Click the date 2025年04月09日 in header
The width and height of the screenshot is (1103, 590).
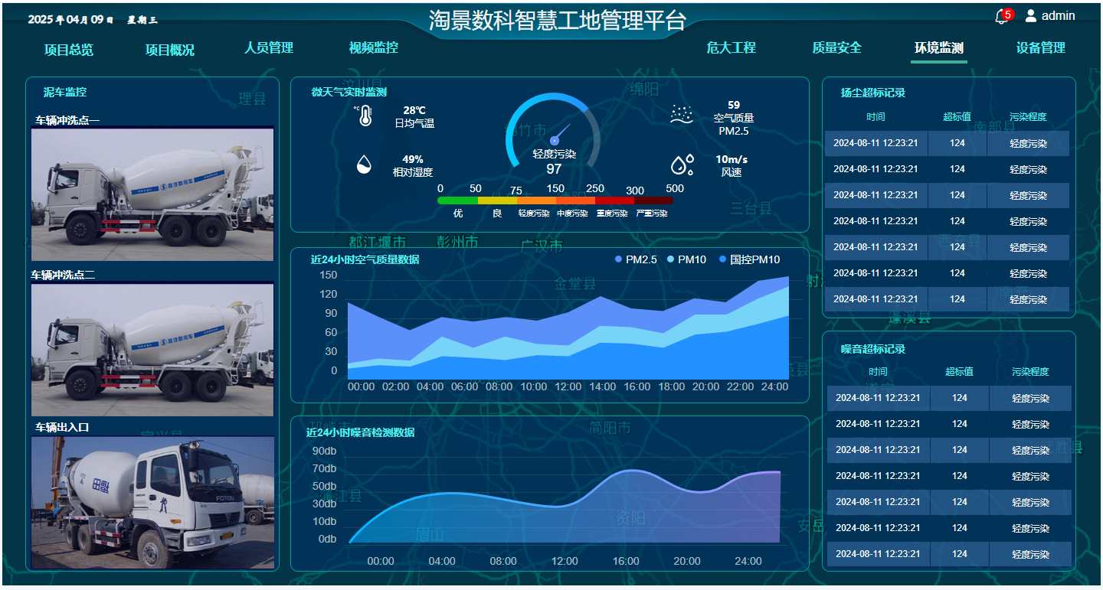click(71, 20)
